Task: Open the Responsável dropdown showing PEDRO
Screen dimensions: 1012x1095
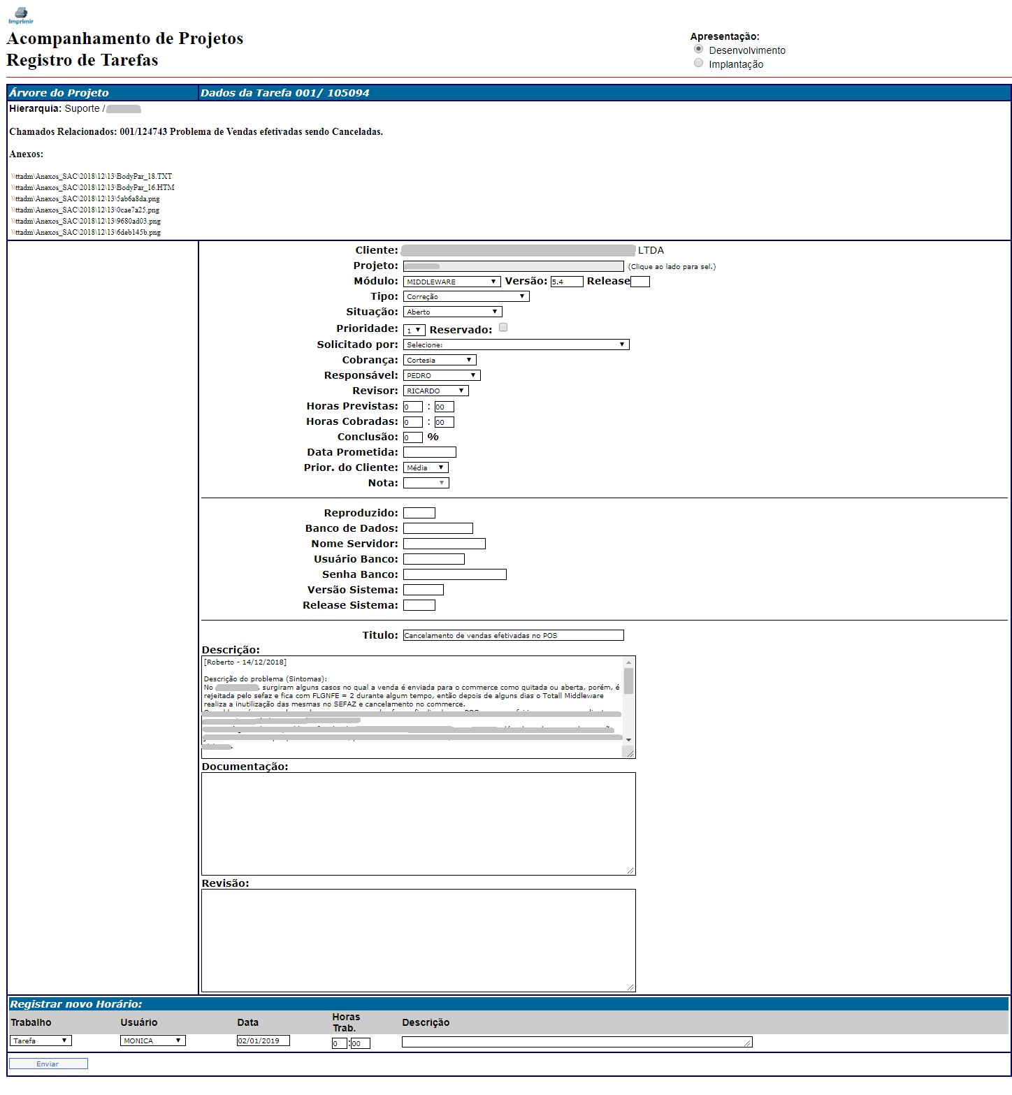Action: 442,375
